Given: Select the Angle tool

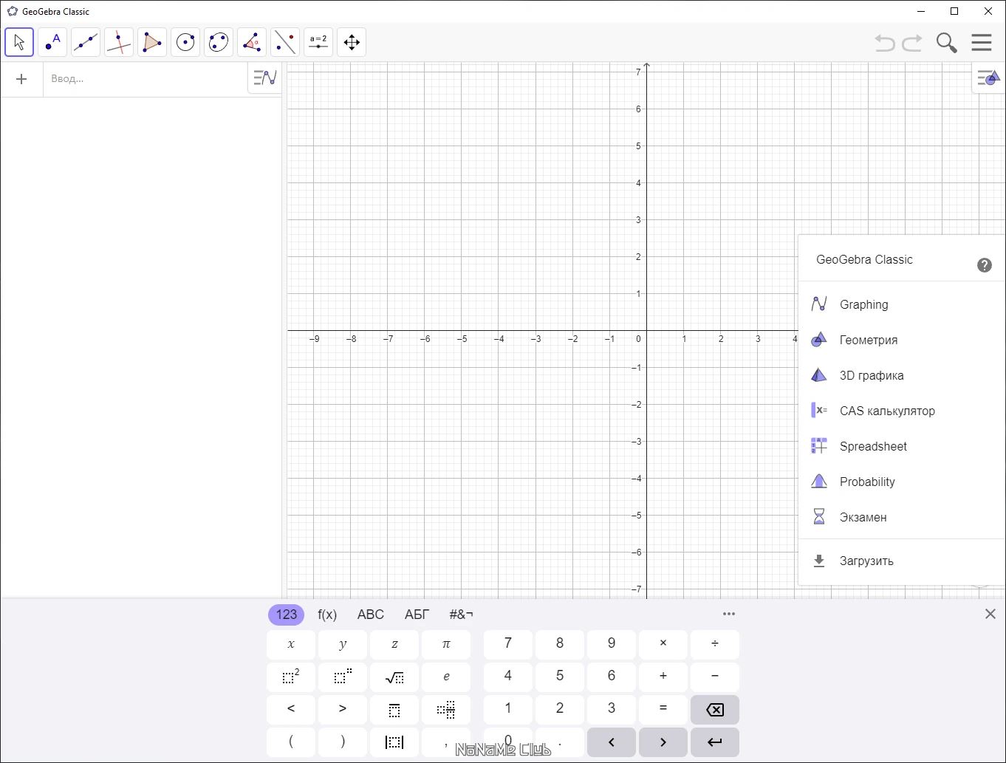Looking at the screenshot, I should tap(252, 42).
